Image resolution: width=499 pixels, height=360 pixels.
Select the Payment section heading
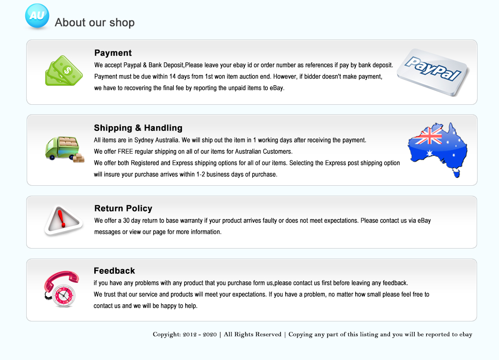[x=113, y=53]
